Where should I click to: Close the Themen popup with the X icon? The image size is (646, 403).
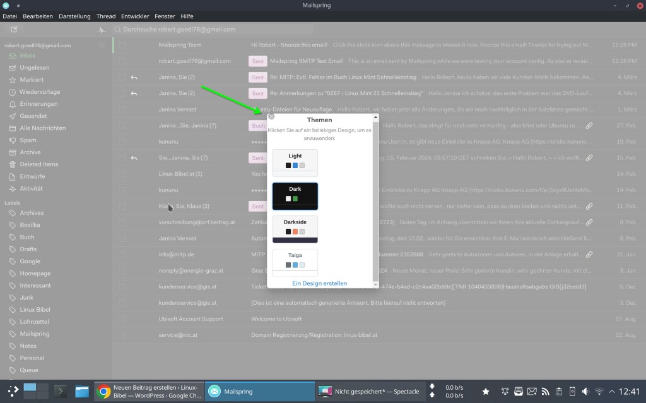tap(271, 116)
